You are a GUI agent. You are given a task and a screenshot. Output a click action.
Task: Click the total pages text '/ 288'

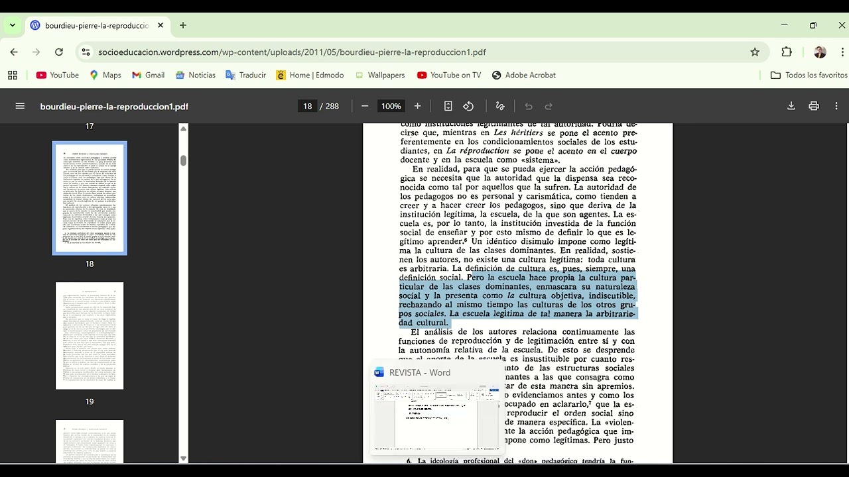(x=330, y=106)
